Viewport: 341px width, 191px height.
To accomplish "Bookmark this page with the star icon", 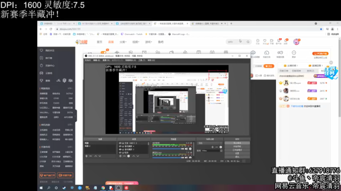I will [321, 29].
